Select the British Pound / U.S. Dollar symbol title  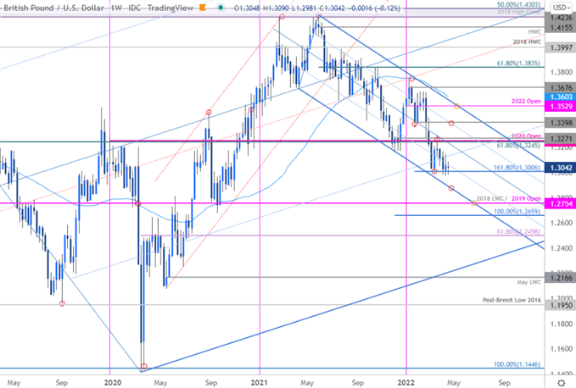53,6
